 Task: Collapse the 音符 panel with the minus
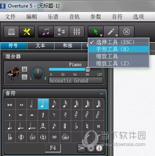(102, 94)
